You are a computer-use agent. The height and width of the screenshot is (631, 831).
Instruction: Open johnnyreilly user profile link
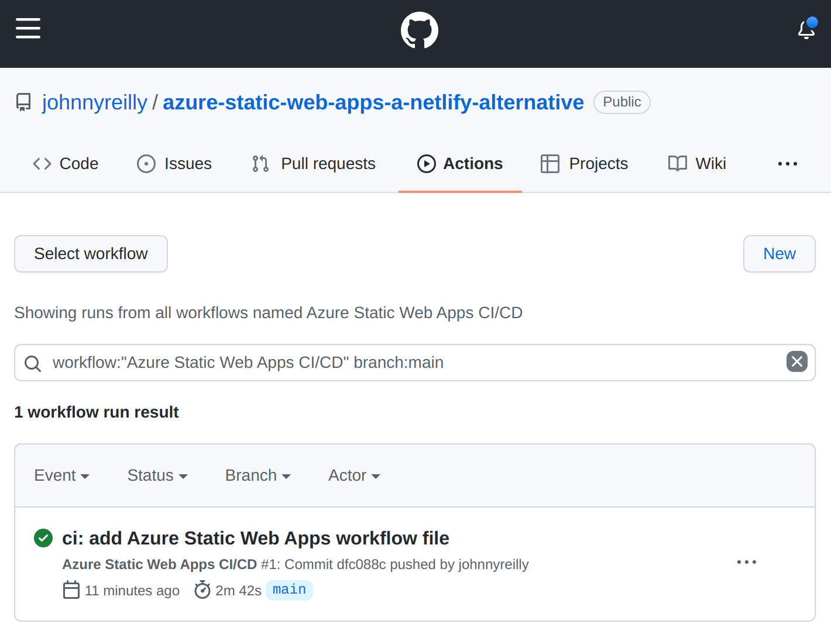95,102
